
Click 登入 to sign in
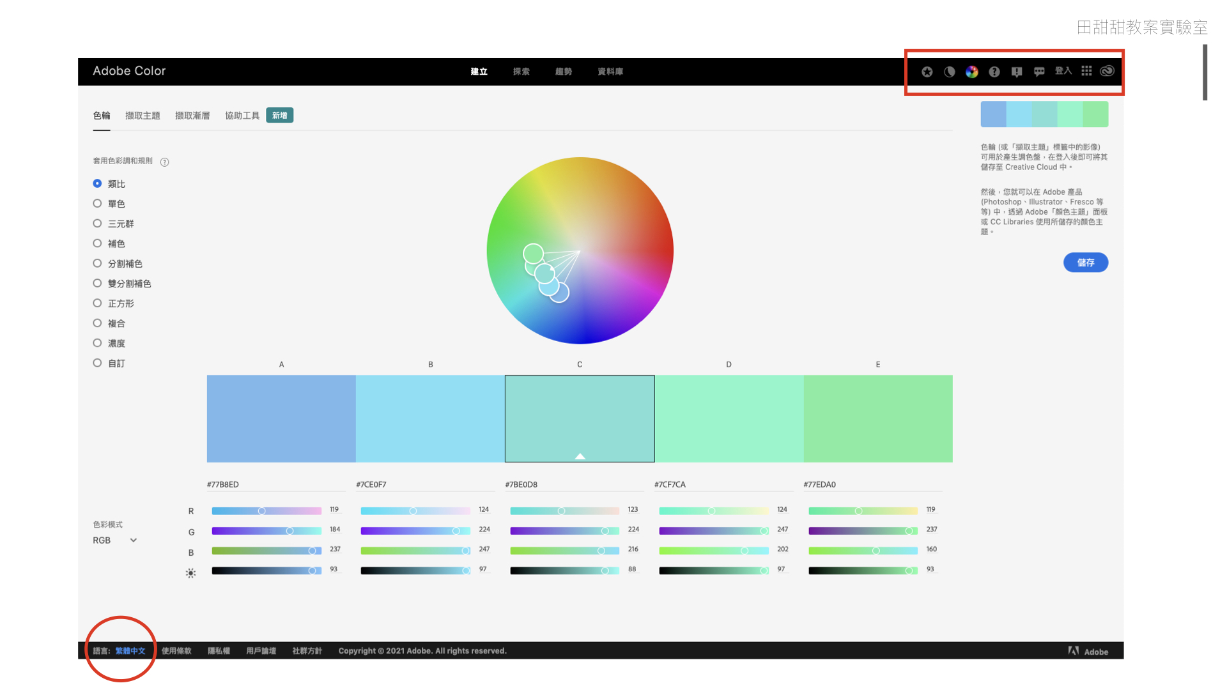tap(1063, 71)
